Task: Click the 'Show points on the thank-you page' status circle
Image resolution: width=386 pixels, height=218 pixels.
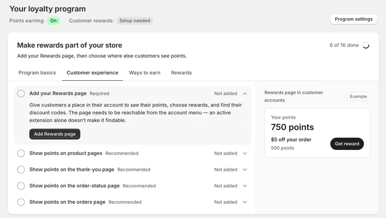Action: [x=21, y=170]
